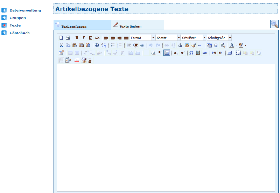Click the insert time clock icon
Image resolution: width=280 pixels, height=193 pixels.
[x=216, y=45]
